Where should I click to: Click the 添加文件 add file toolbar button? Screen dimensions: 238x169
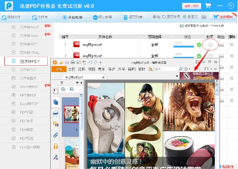click(11, 17)
